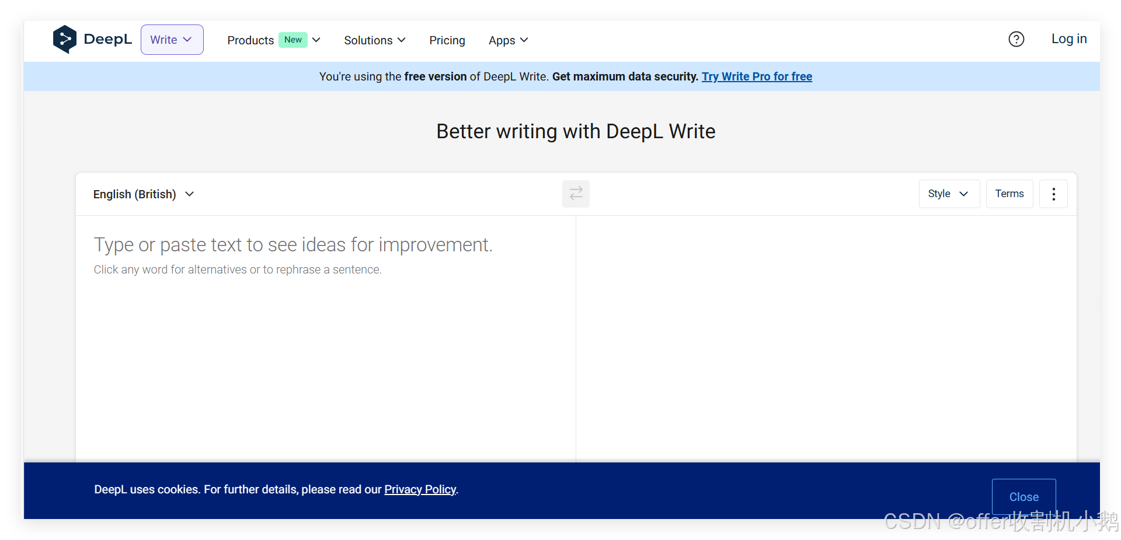Open the Terms button
Screen dimensions: 1121x540
(1009, 194)
